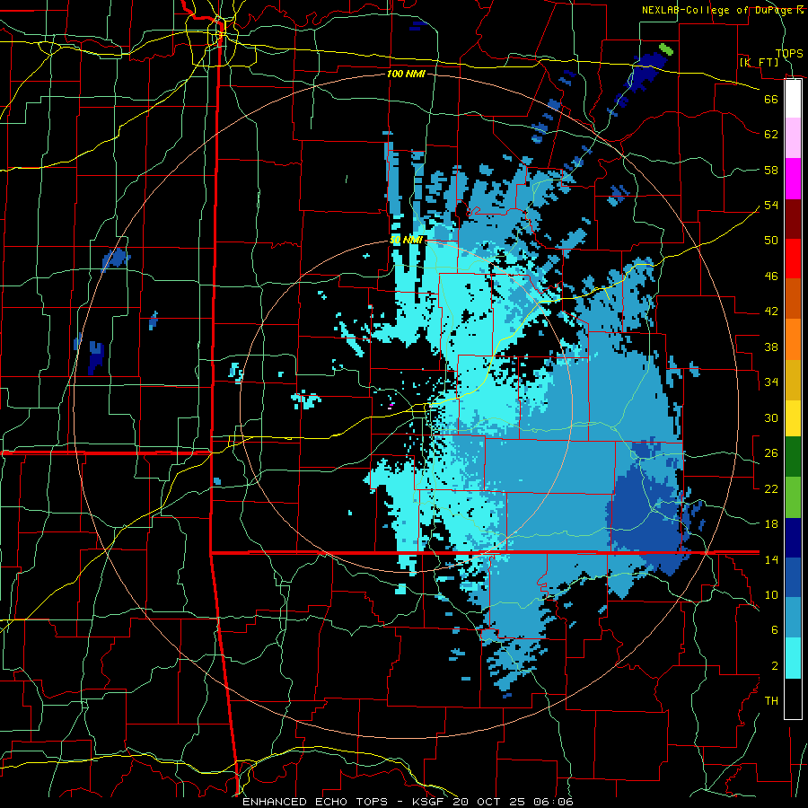Screen dimensions: 808x808
Task: Click the '10' legend value
Action: pos(771,594)
